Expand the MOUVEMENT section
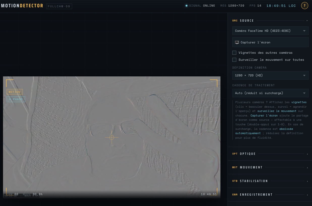This screenshot has width=312, height=206. (270, 167)
